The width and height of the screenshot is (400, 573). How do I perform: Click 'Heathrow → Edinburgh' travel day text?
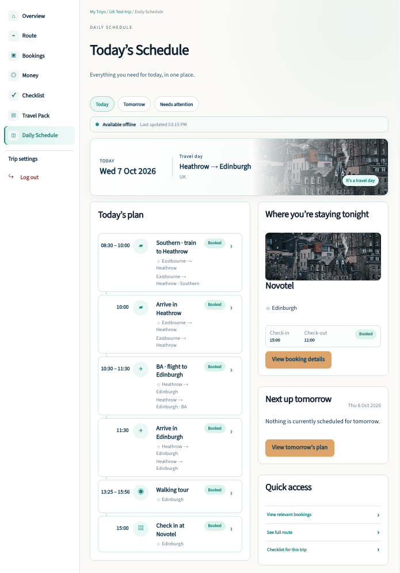pyautogui.click(x=215, y=166)
